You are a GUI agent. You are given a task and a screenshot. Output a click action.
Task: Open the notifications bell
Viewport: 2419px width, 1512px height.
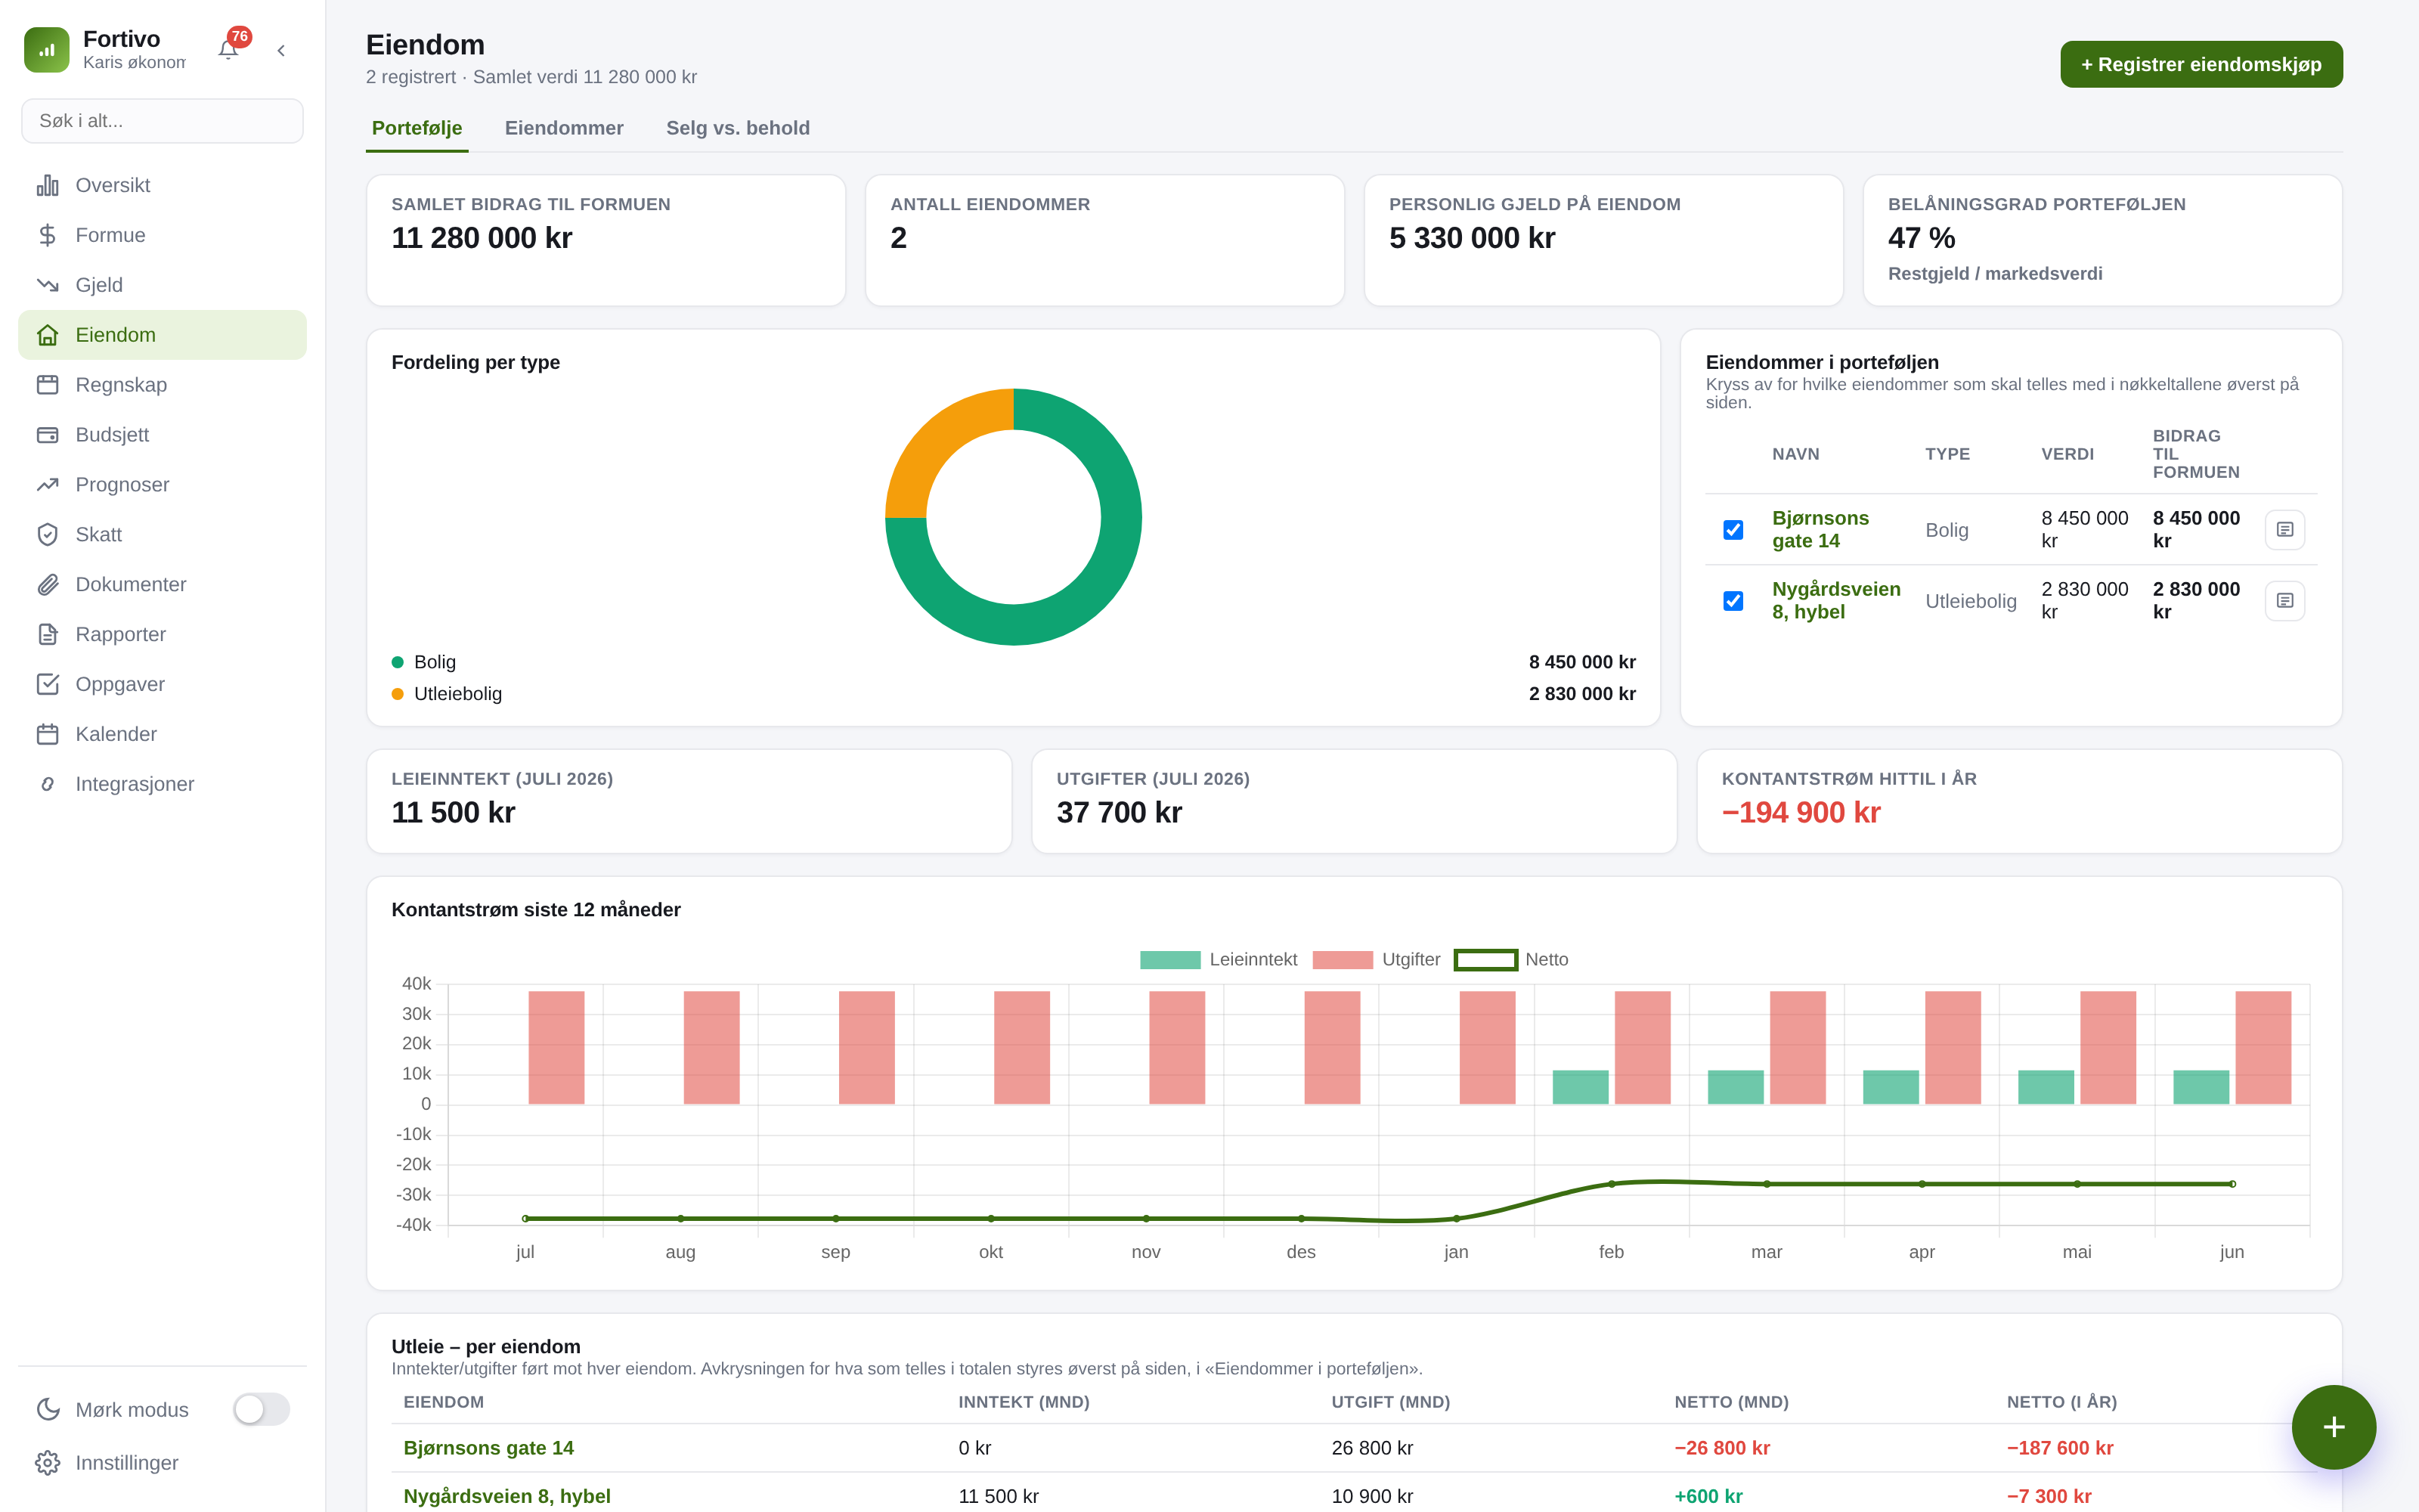[228, 50]
